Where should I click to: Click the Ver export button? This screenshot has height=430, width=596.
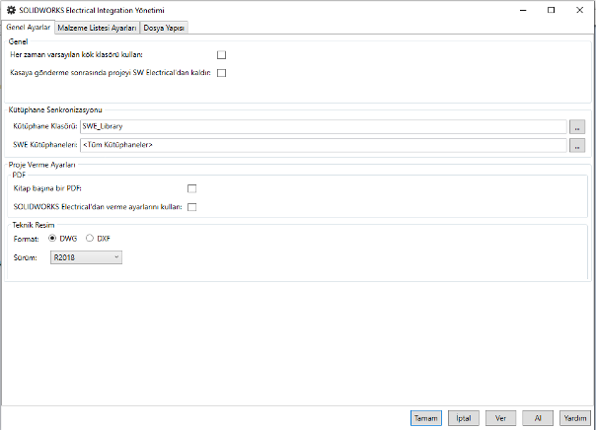[500, 418]
